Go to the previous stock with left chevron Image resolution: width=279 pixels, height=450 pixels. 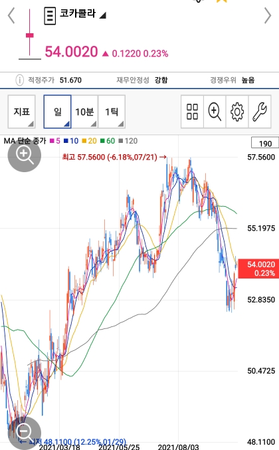coord(11,15)
